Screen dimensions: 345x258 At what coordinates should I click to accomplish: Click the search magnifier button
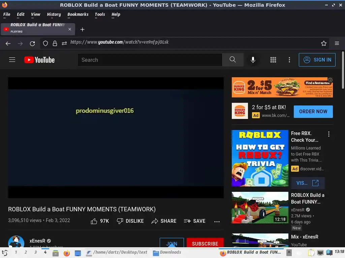232,60
